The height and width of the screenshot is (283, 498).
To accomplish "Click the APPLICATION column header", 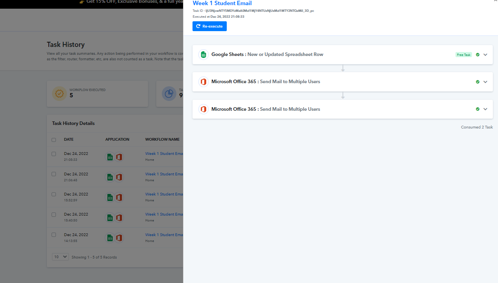I will tap(117, 140).
